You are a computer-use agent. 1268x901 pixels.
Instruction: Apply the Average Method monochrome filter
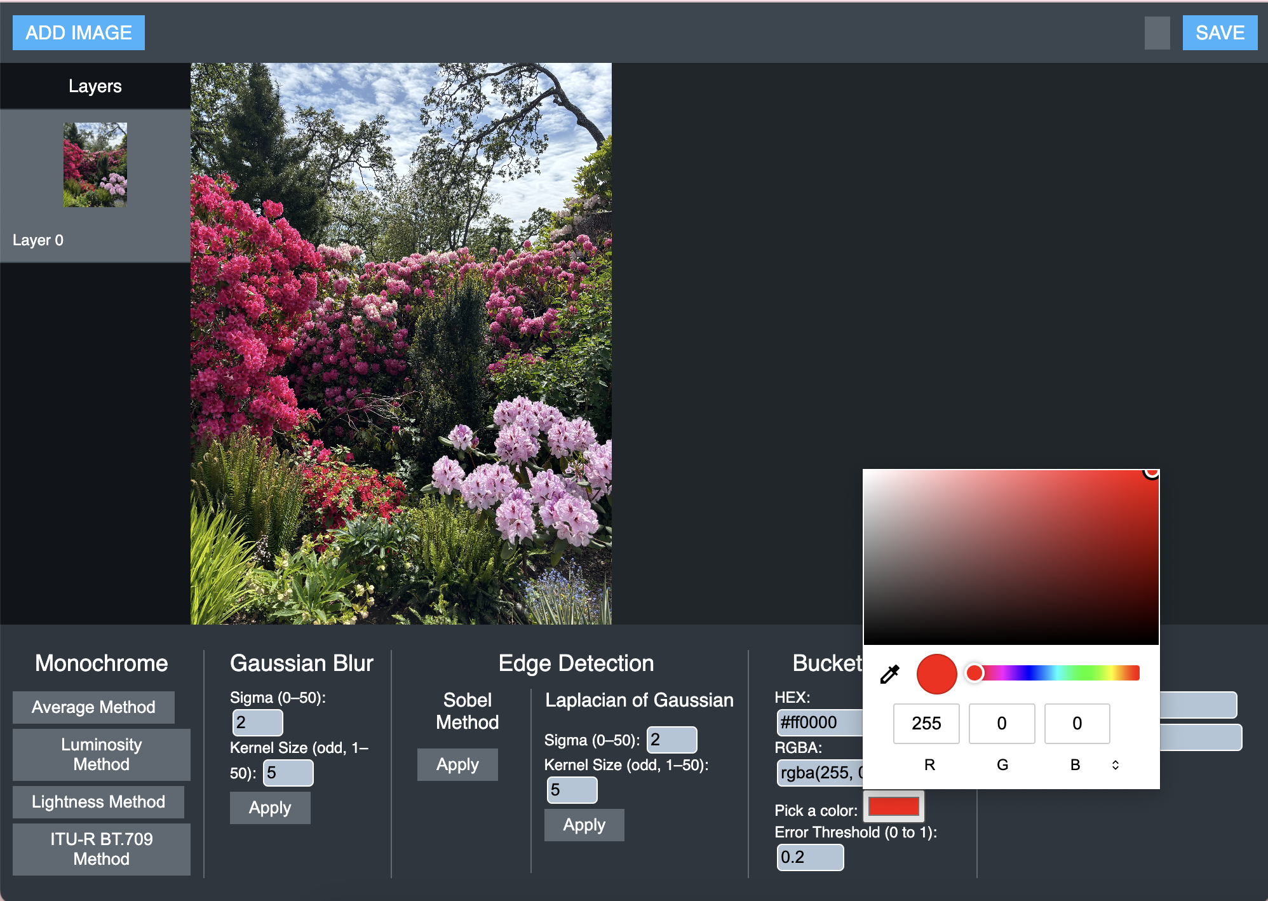pyautogui.click(x=93, y=707)
